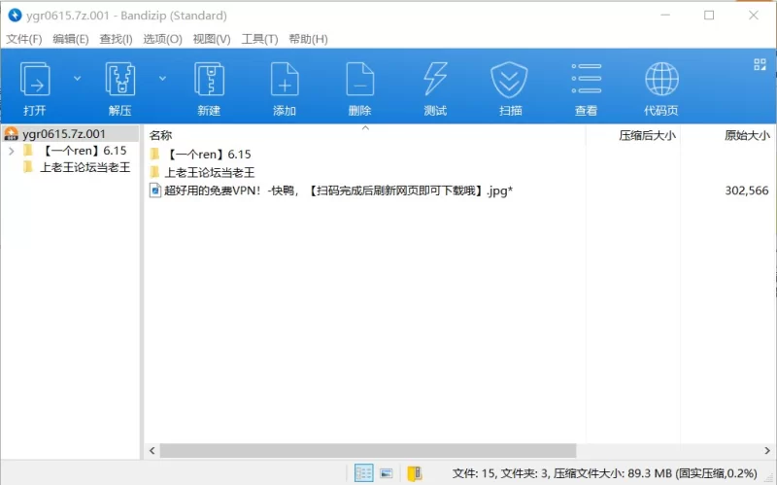The width and height of the screenshot is (777, 485).
Task: Select 上老王论坛当老王 folder in file list
Action: point(210,173)
